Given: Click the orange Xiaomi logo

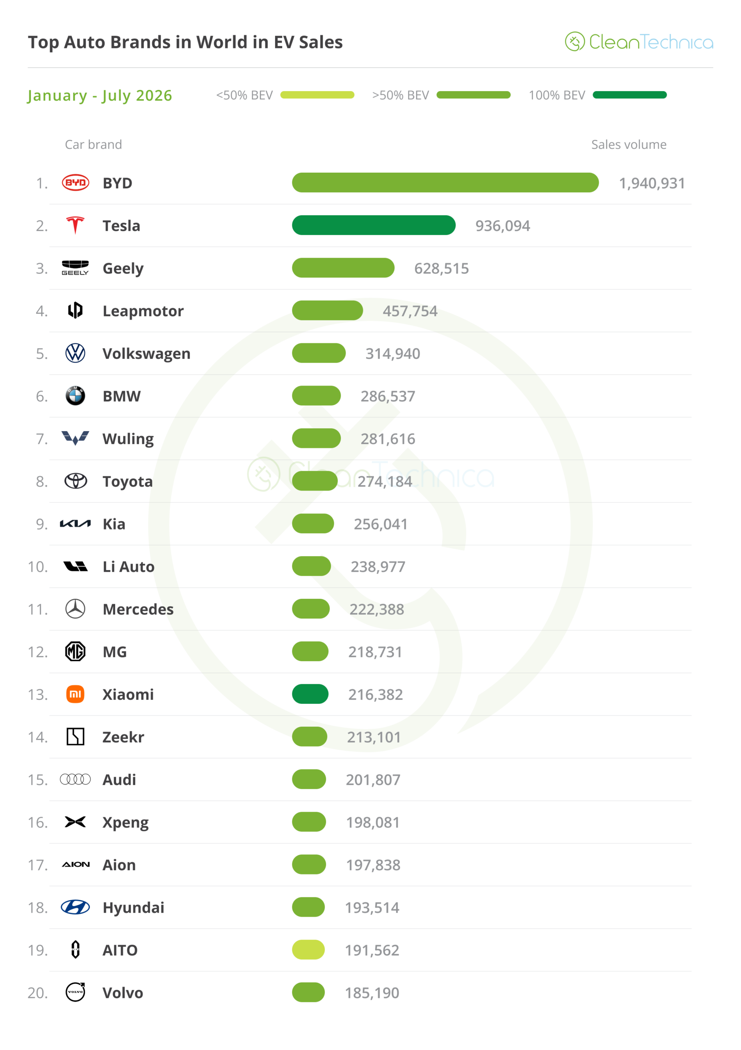Looking at the screenshot, I should (x=75, y=694).
